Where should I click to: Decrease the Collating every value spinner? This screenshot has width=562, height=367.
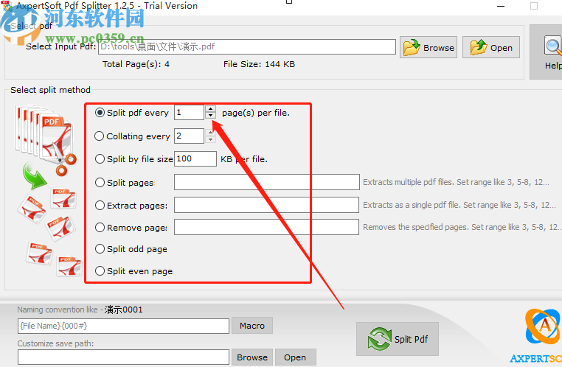tap(211, 139)
